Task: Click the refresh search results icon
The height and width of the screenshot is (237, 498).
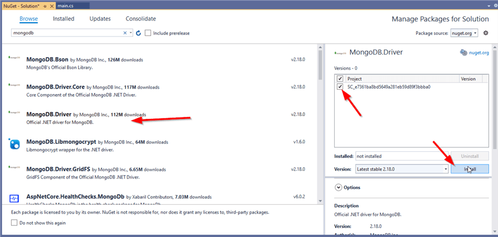Action: pyautogui.click(x=138, y=33)
